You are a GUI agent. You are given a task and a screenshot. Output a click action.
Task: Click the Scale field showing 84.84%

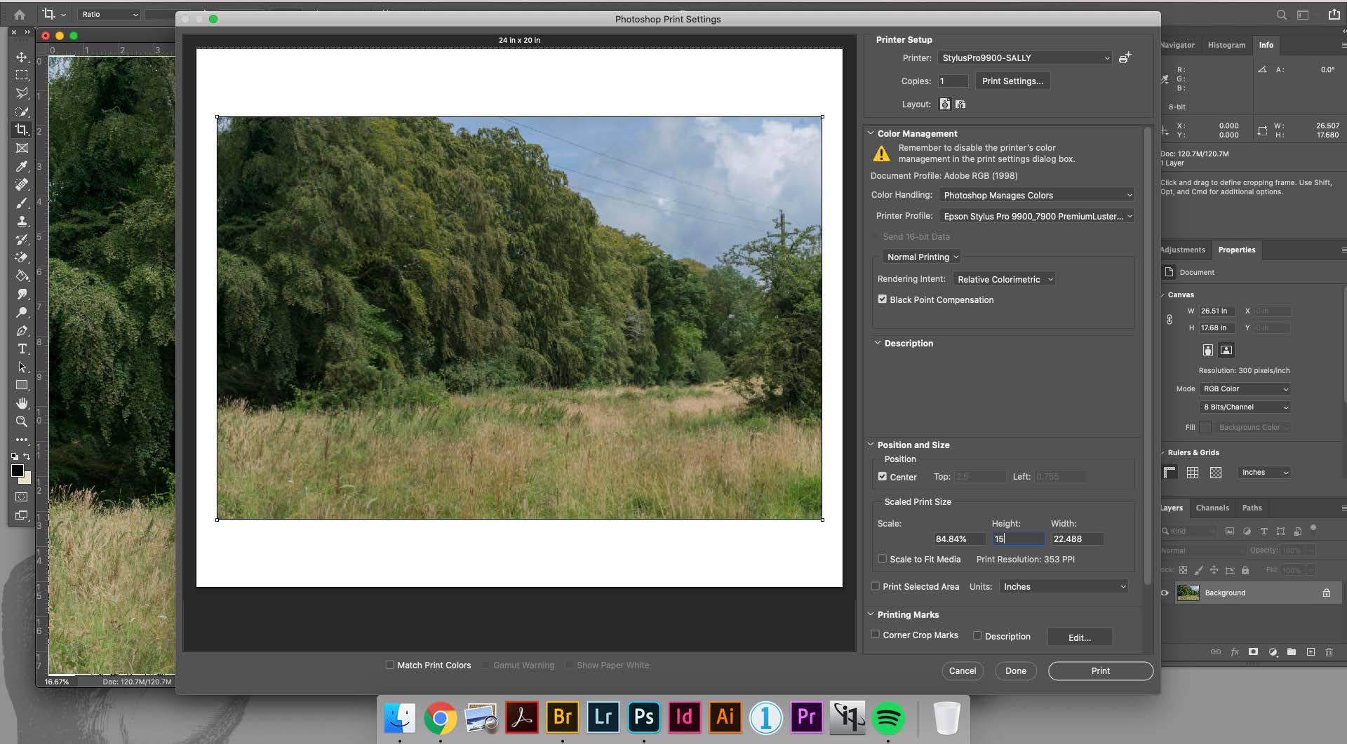(959, 539)
